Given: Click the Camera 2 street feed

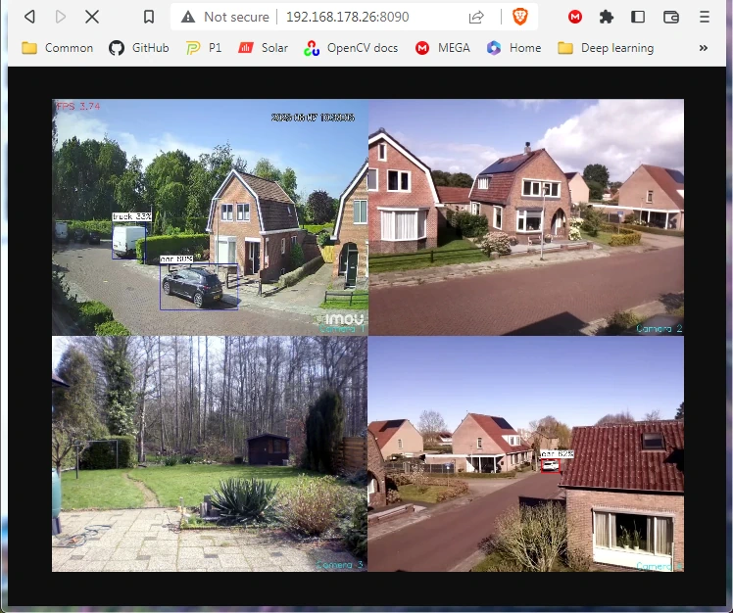Looking at the screenshot, I should coord(526,217).
